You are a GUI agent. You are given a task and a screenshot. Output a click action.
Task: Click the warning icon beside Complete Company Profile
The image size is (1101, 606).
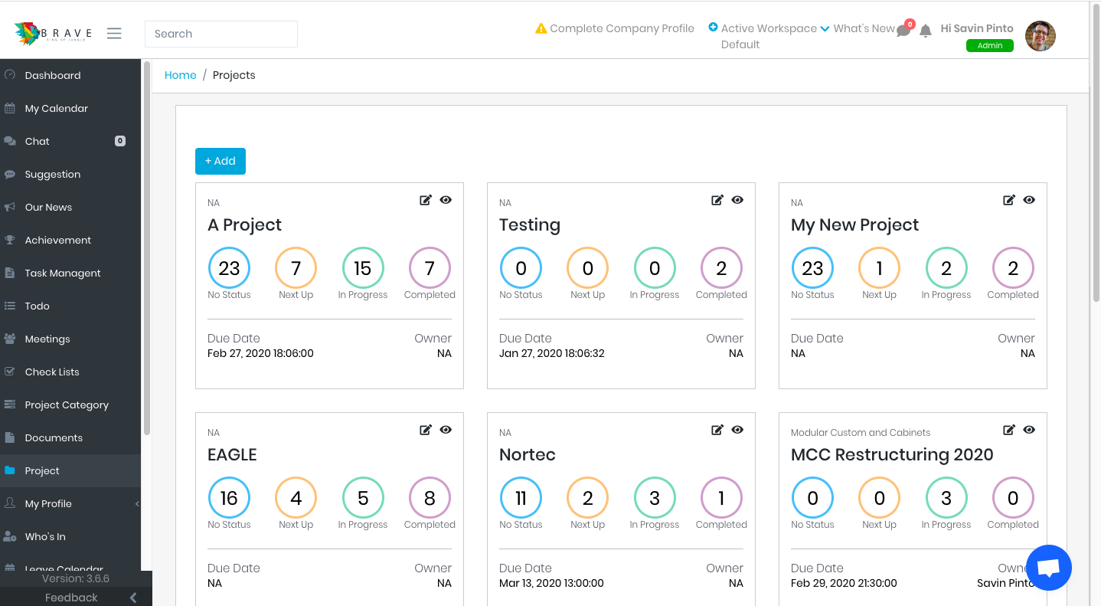pos(541,28)
